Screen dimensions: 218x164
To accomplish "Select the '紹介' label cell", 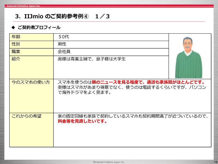I will click(x=31, y=67).
